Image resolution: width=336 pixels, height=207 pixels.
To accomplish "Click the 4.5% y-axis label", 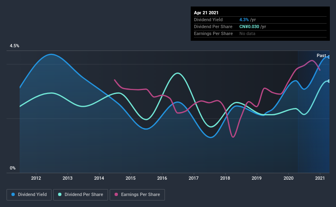I will coord(14,46).
